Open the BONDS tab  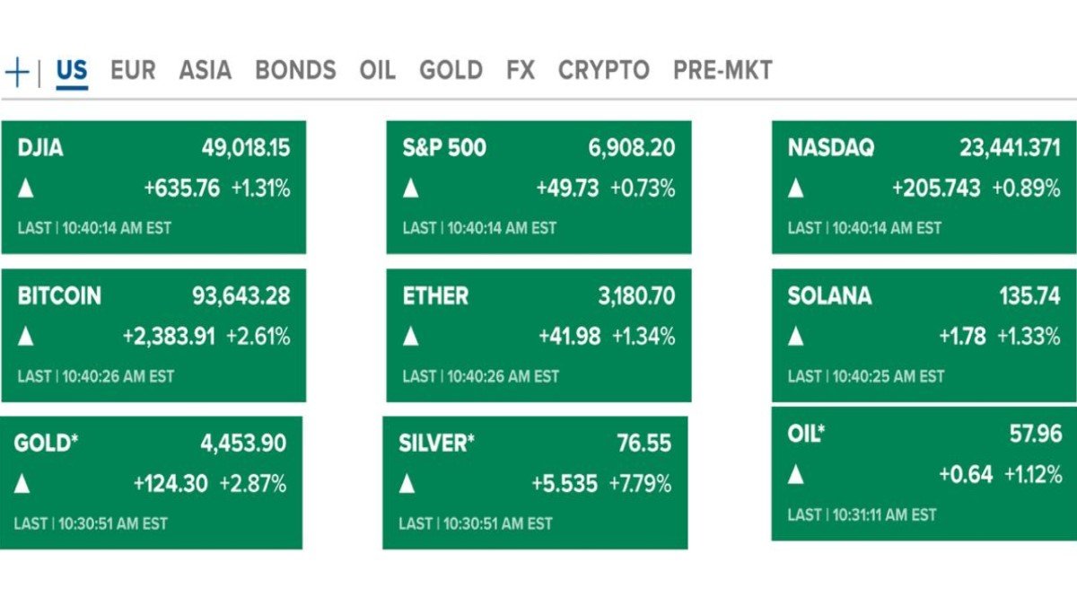295,70
